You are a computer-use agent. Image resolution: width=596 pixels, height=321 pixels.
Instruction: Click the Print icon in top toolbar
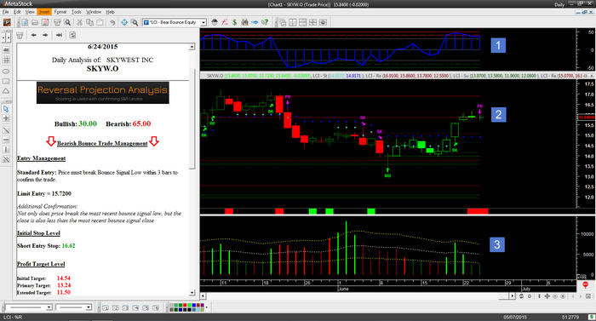click(57, 22)
